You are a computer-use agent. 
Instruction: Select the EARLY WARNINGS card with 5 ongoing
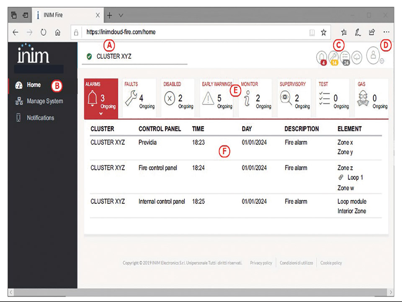pos(216,98)
